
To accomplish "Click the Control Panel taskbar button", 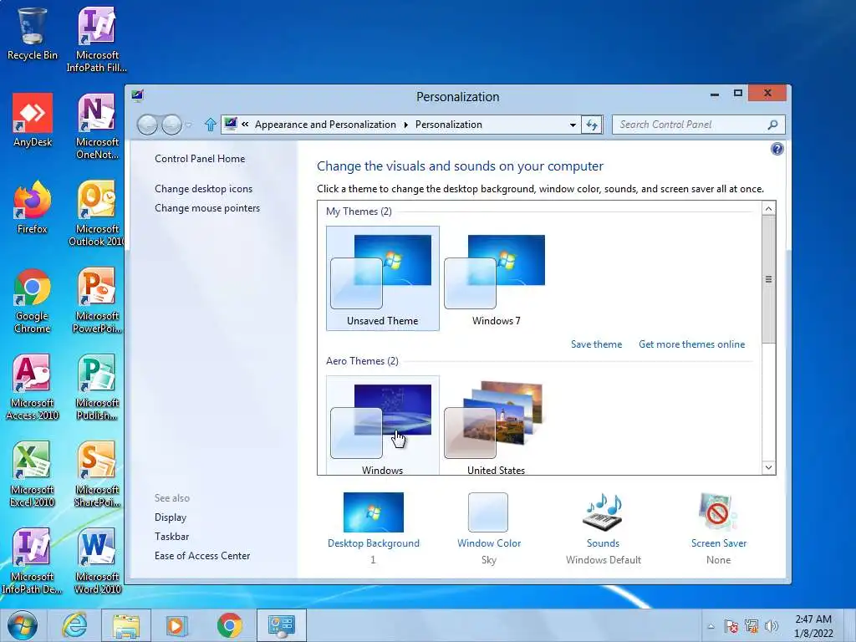I will [x=281, y=625].
